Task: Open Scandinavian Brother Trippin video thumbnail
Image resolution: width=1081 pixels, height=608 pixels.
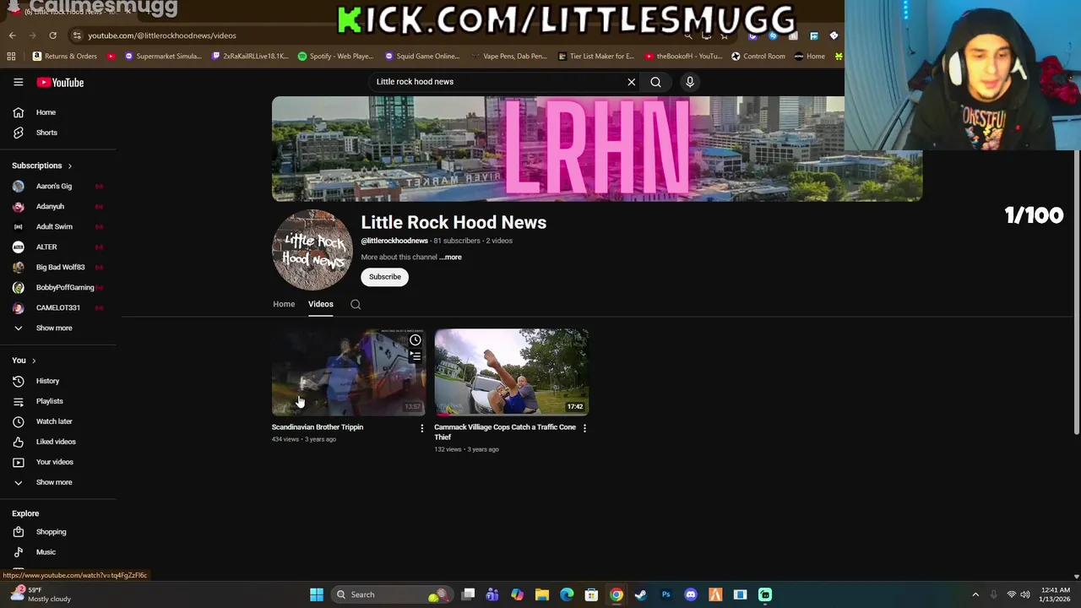Action: pos(348,372)
